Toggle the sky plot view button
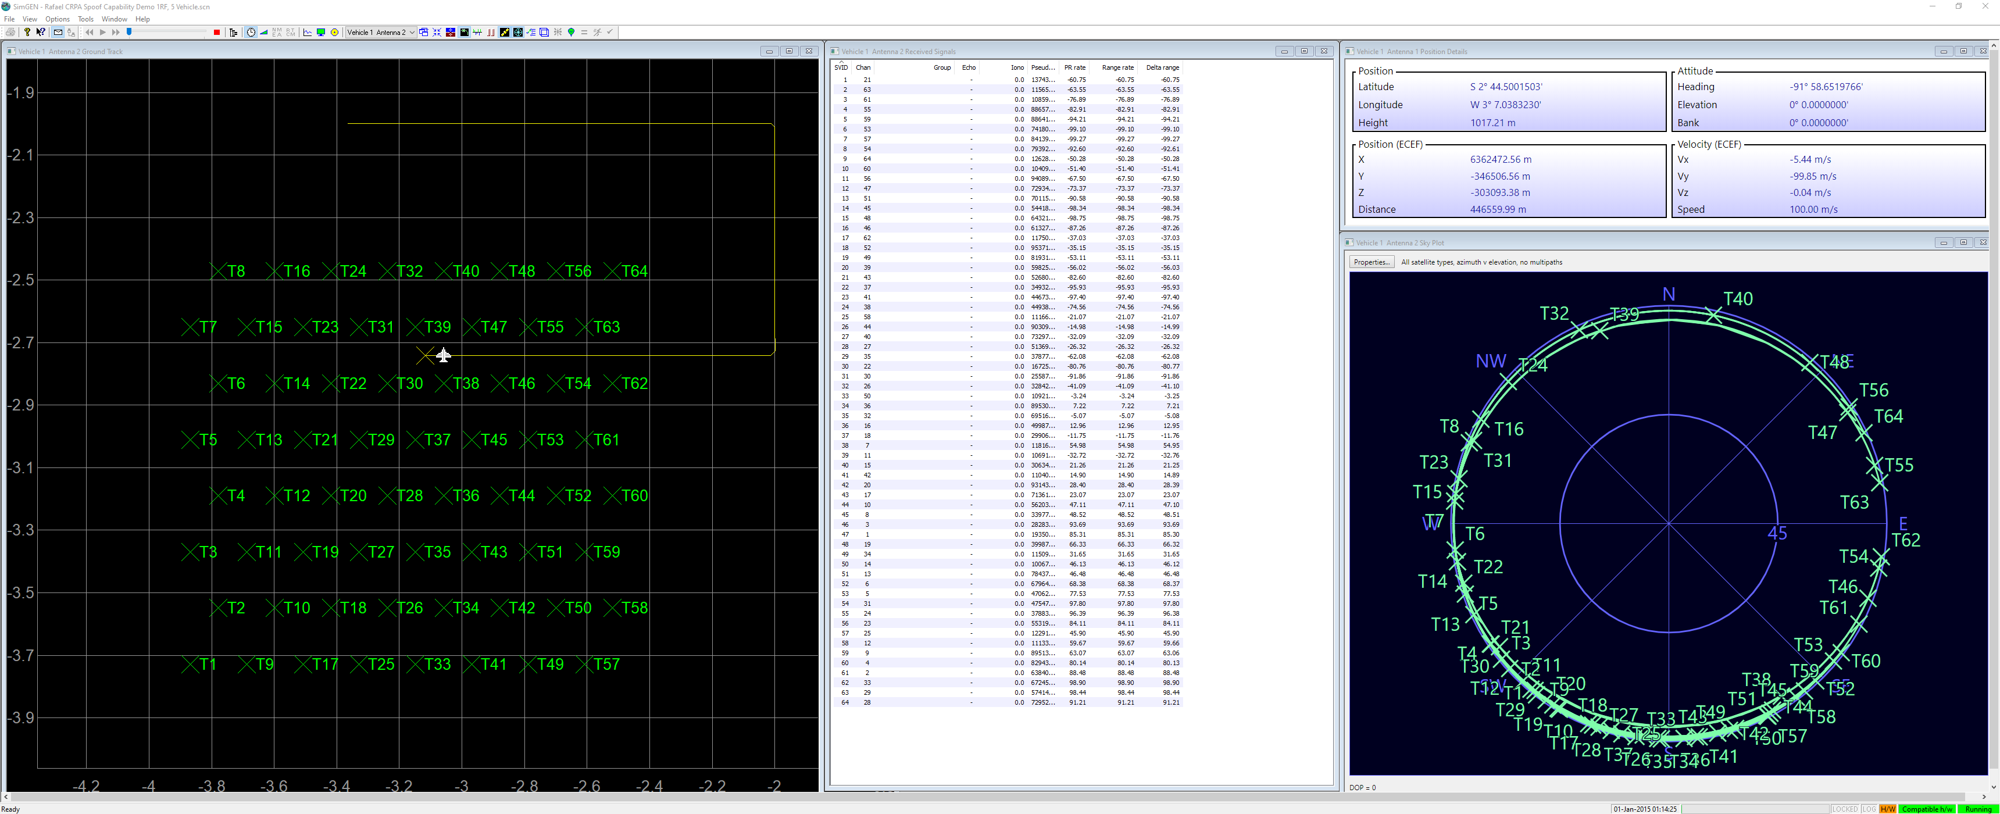Viewport: 2000px width, 814px height. point(518,33)
